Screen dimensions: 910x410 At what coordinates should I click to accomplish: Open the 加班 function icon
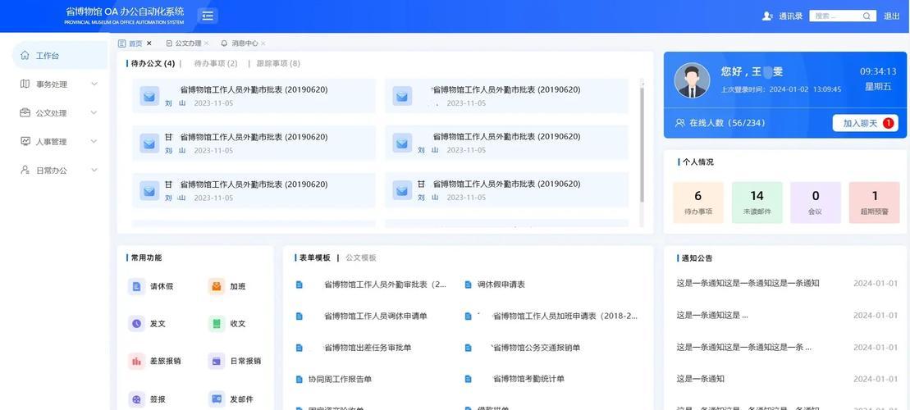[217, 286]
